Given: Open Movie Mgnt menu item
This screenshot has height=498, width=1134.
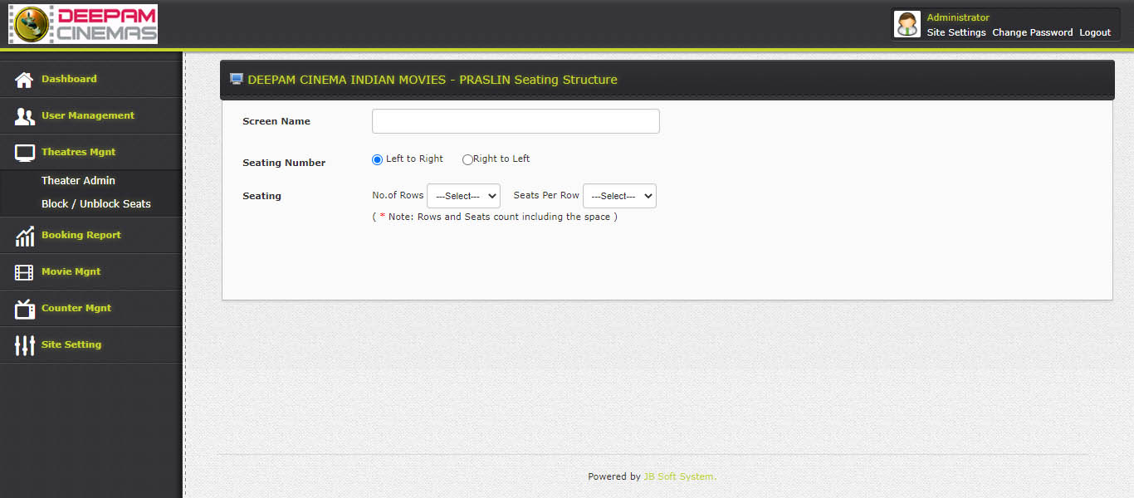Looking at the screenshot, I should [x=91, y=271].
